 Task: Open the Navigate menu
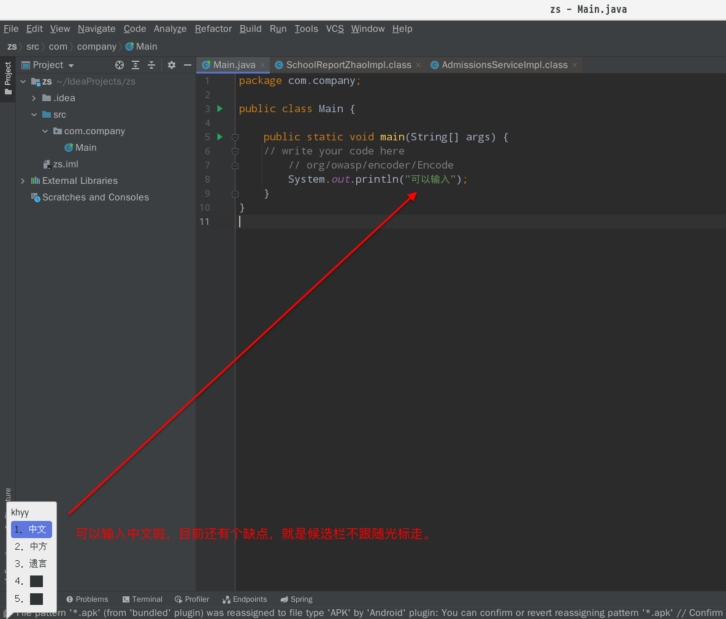pos(97,29)
